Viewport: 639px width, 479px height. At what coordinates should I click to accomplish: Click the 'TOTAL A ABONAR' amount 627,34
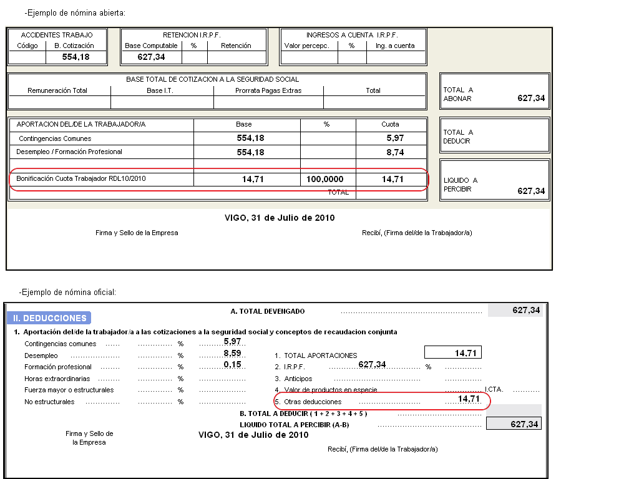(x=531, y=98)
